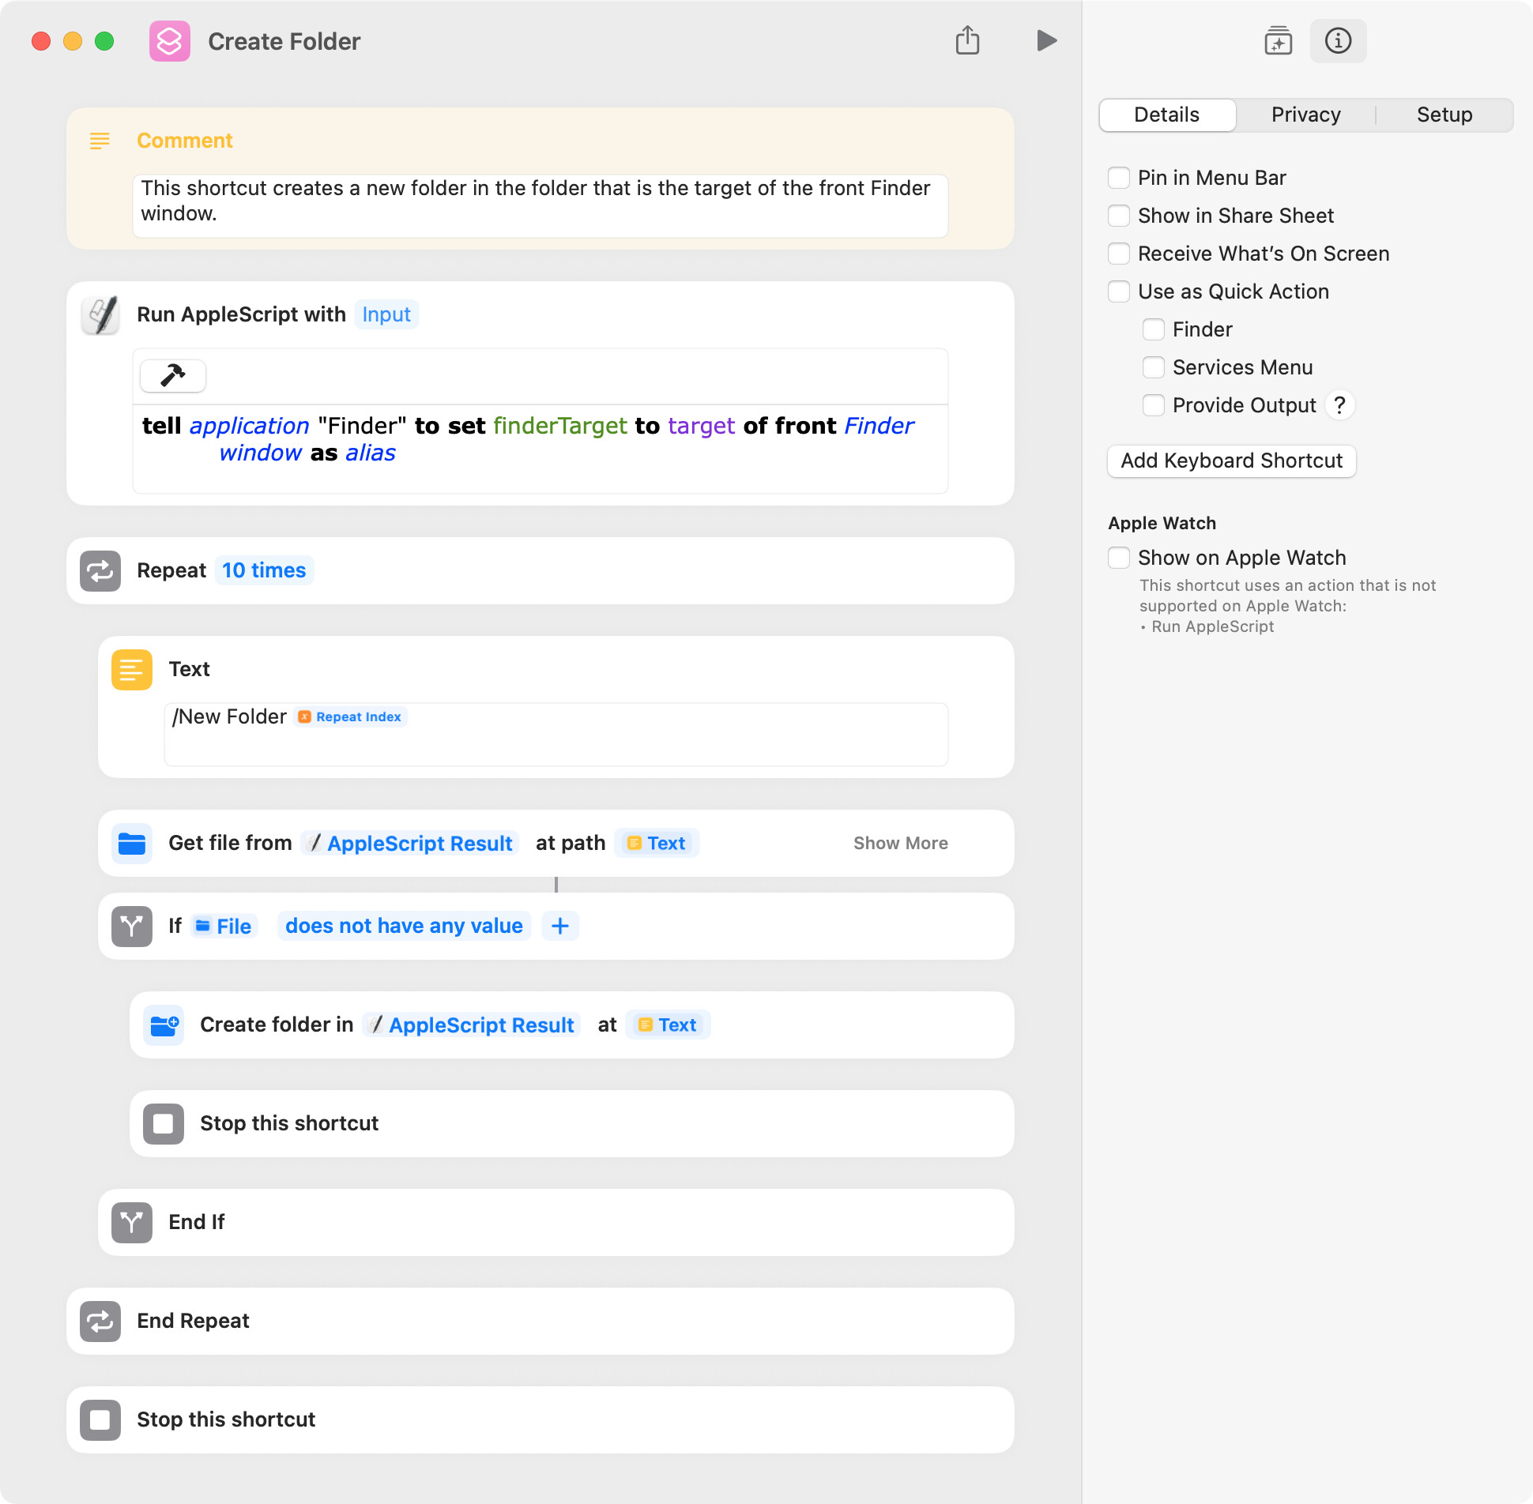Open help for Provide Output
Image resolution: width=1533 pixels, height=1504 pixels.
click(1339, 405)
